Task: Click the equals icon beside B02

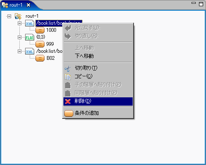Action: (40, 58)
